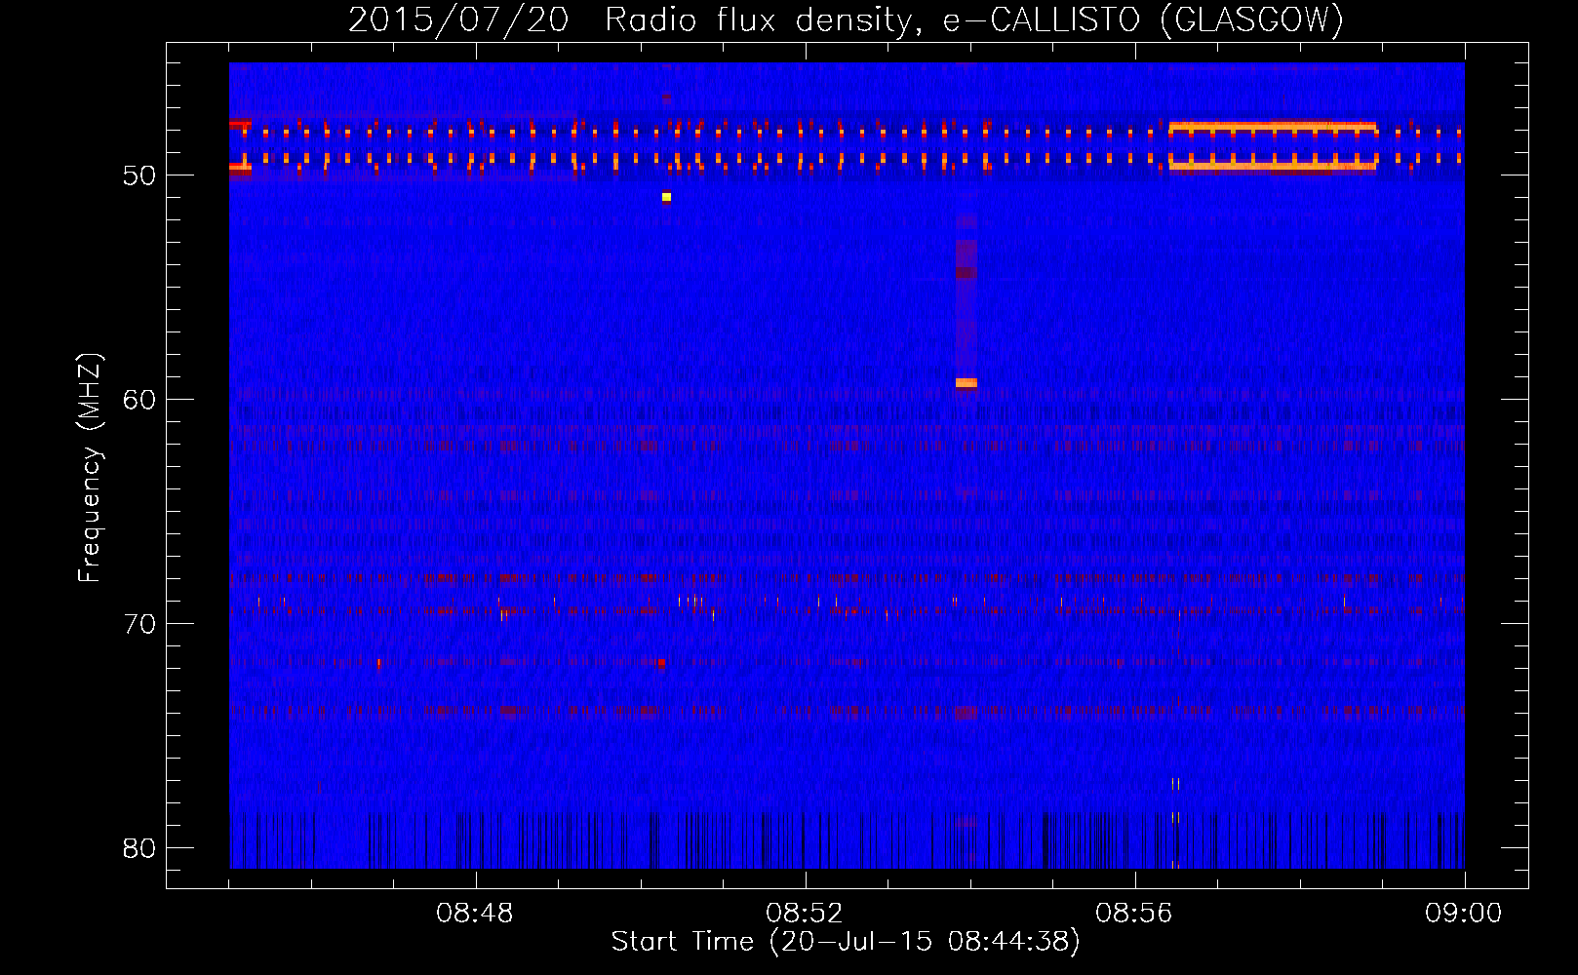Click the 08:56 time axis label
Viewport: 1578px width, 975px height.
(x=1134, y=914)
